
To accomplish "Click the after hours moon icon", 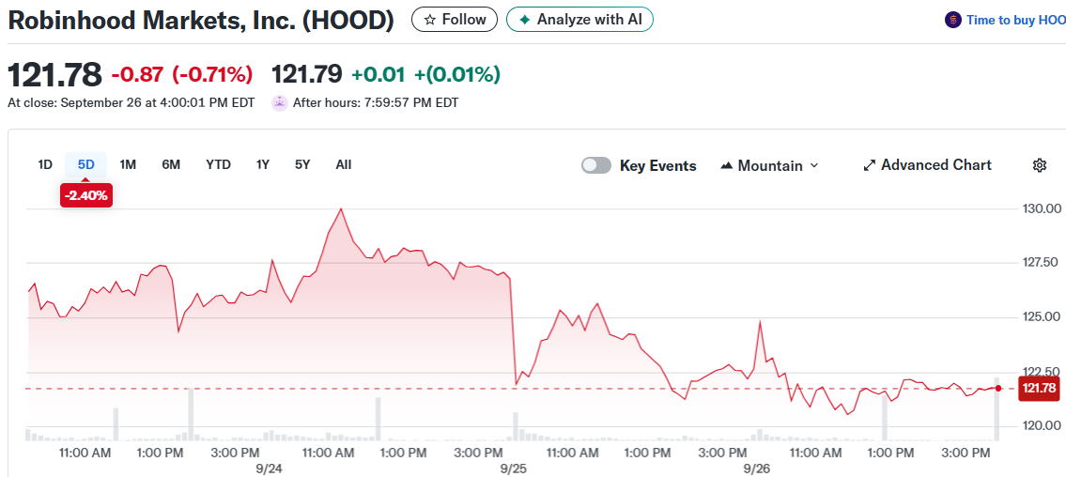I will click(x=279, y=103).
